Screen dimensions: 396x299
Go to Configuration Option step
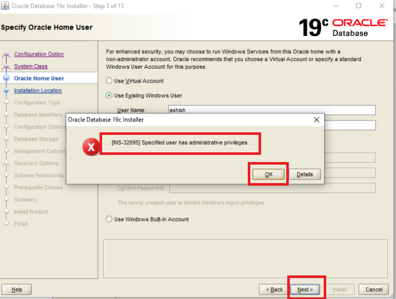39,54
